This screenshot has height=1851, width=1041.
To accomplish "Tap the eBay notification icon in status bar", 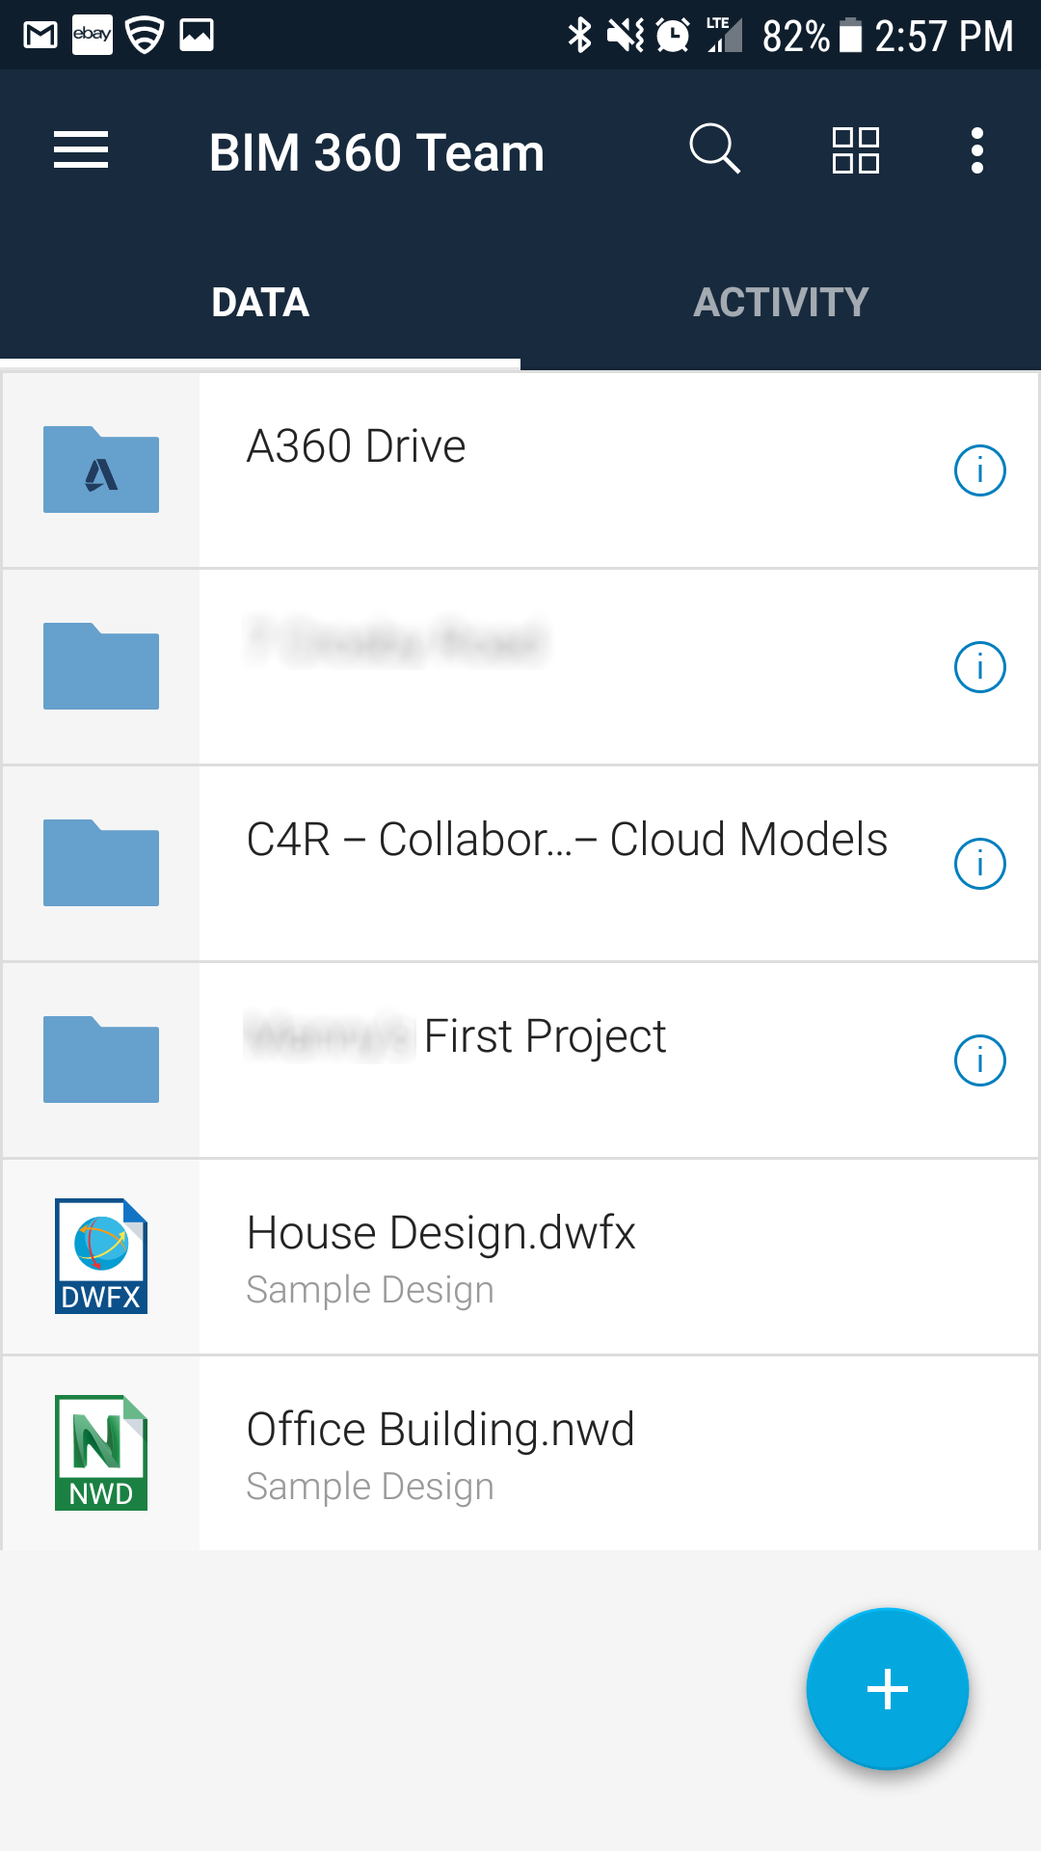I will [x=93, y=36].
